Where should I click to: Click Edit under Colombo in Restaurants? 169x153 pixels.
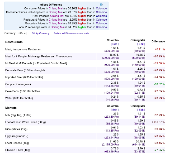(115, 44)
